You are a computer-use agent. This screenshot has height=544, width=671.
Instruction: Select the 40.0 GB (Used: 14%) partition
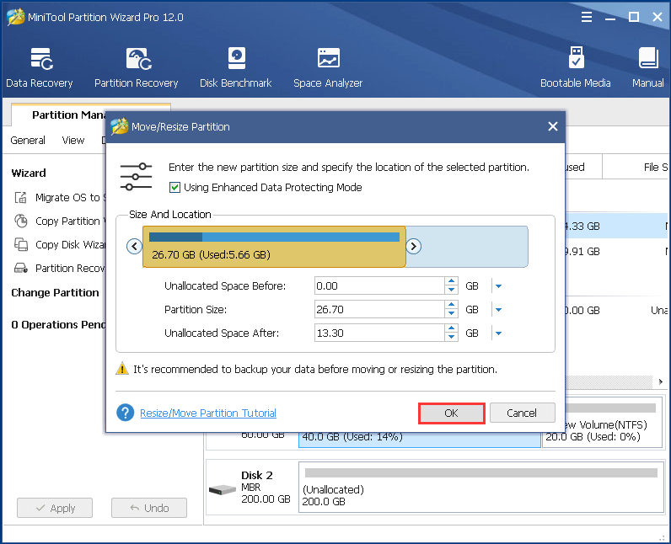click(x=420, y=440)
